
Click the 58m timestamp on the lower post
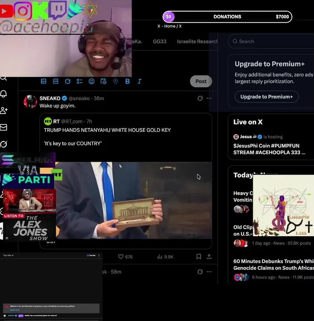tap(116, 272)
